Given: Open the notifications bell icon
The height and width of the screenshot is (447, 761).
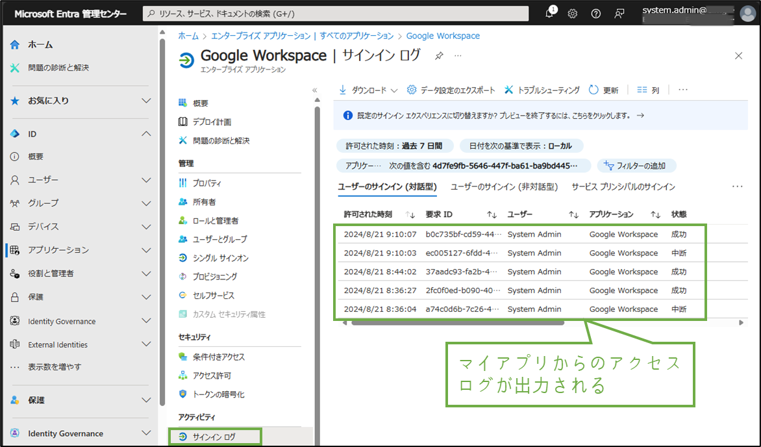Looking at the screenshot, I should tap(550, 14).
